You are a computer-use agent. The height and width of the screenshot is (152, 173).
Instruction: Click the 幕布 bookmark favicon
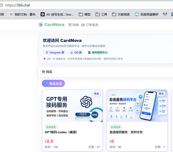point(11,14)
